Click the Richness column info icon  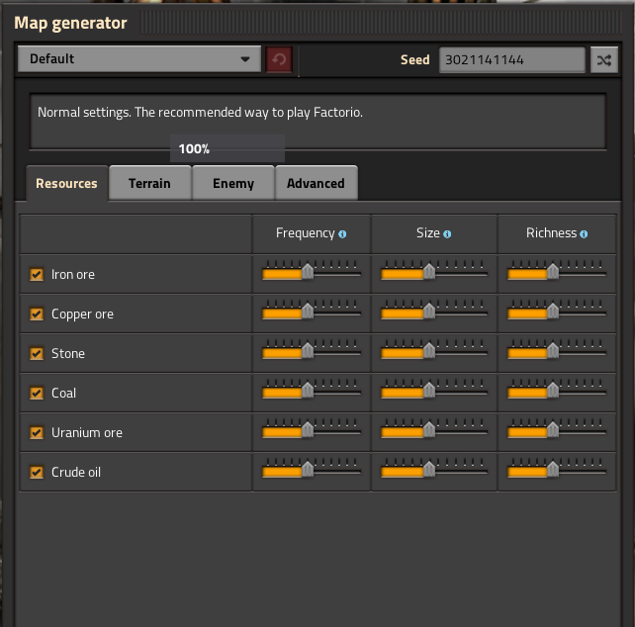(584, 234)
